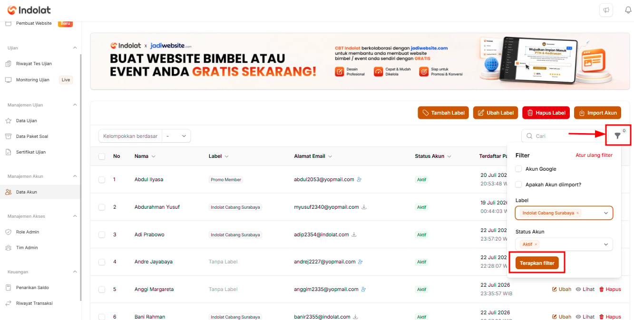Viewport: 634px width, 320px height.
Task: Click Lihat for Anggi Margareta
Action: (x=585, y=289)
